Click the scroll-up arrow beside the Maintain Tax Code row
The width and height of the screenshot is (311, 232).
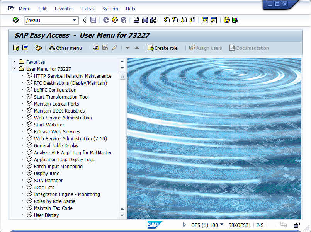(x=122, y=208)
